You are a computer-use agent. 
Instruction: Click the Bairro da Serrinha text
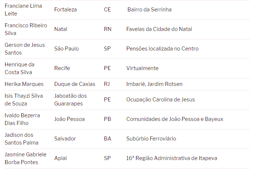click(149, 10)
